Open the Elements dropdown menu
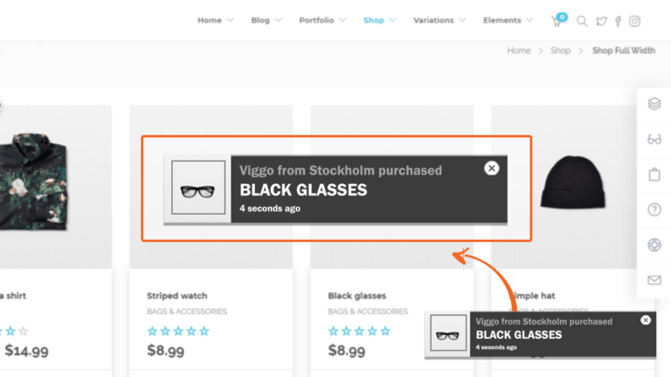This screenshot has width=671, height=377. [508, 20]
